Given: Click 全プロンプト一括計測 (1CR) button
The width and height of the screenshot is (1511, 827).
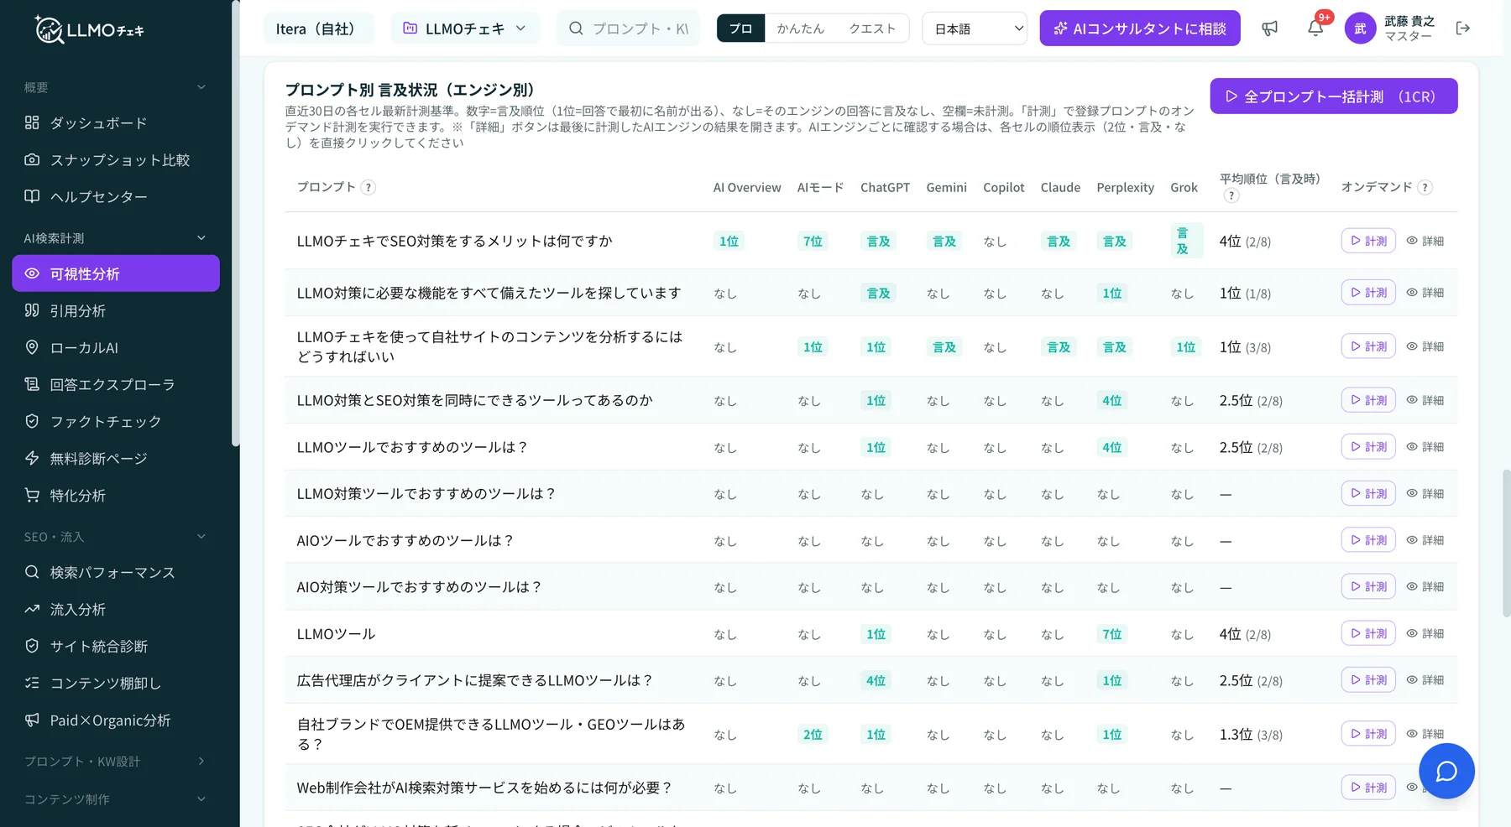Looking at the screenshot, I should click(x=1334, y=96).
